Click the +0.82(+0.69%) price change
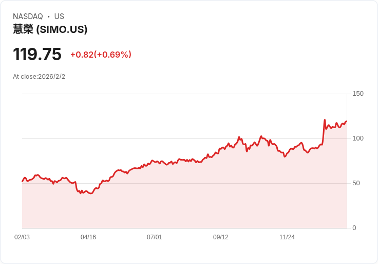378x264 pixels. pyautogui.click(x=101, y=55)
